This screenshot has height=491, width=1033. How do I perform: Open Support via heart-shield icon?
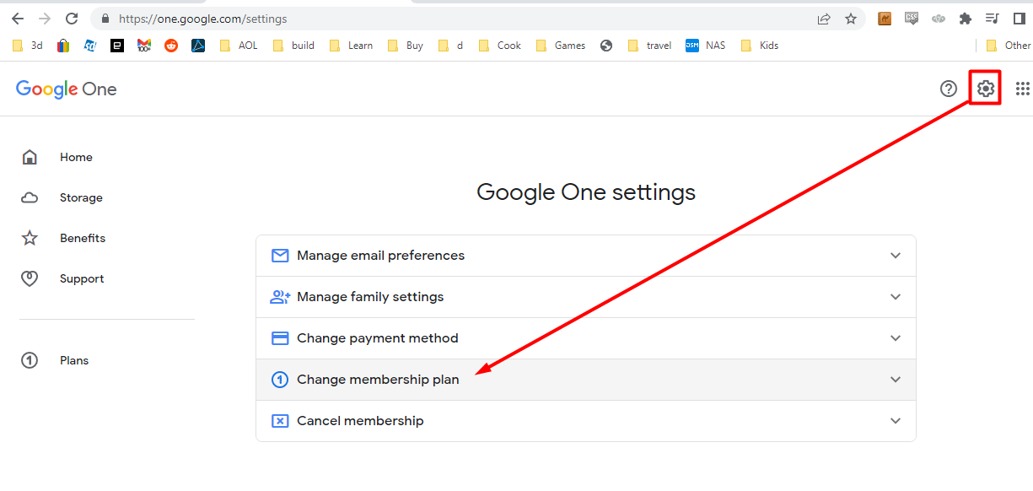[30, 278]
